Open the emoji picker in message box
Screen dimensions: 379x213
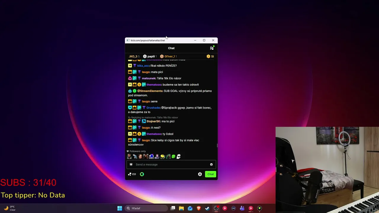pyautogui.click(x=211, y=164)
